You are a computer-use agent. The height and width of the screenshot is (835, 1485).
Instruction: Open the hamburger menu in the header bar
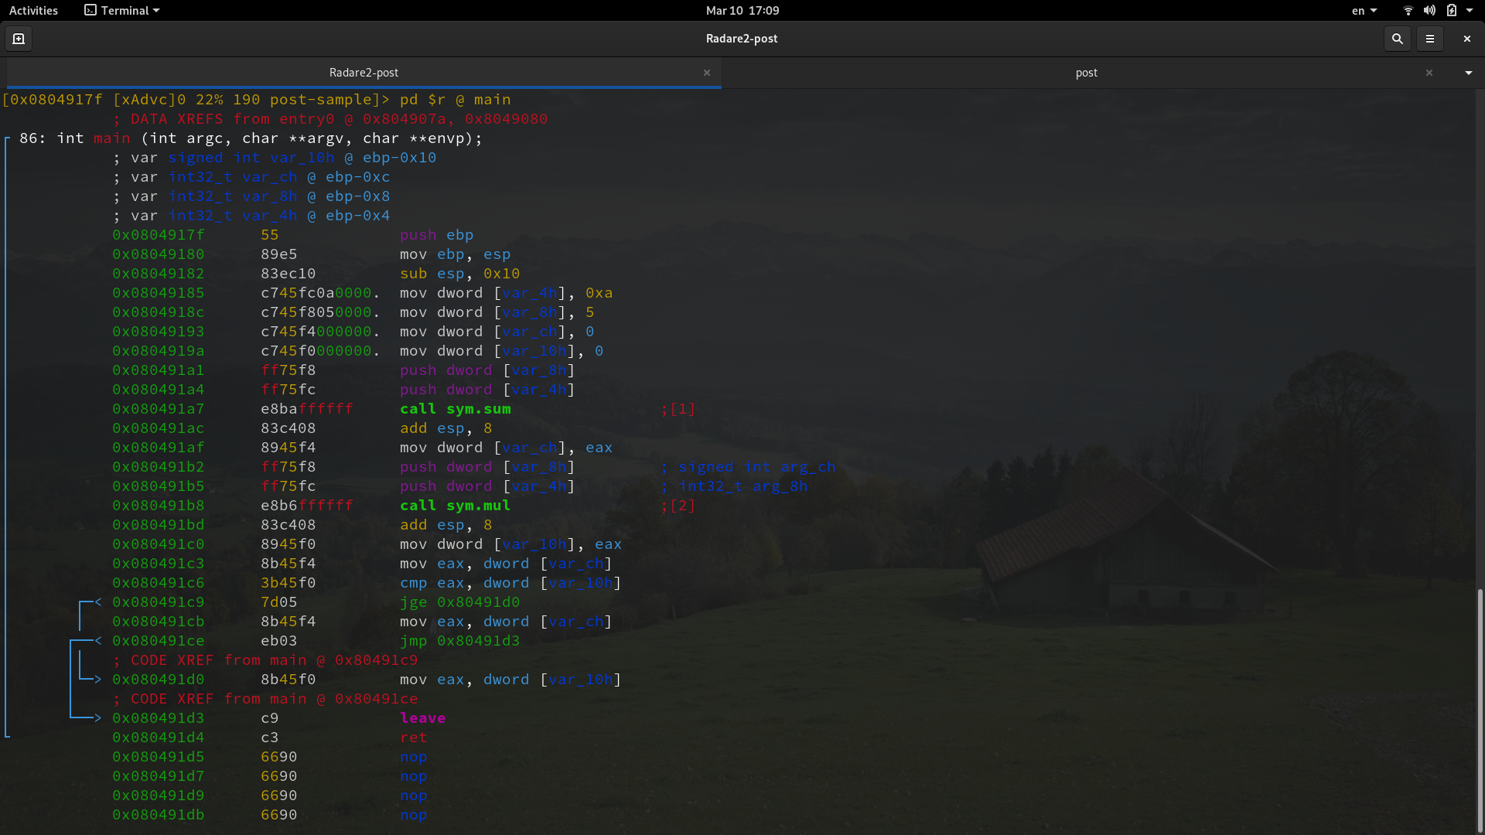click(x=1431, y=38)
